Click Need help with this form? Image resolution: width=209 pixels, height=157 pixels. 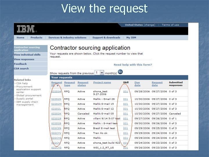pos(133,65)
